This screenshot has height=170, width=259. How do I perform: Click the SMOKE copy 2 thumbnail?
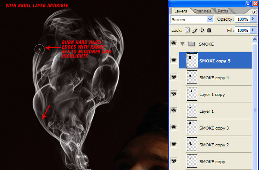click(x=192, y=144)
